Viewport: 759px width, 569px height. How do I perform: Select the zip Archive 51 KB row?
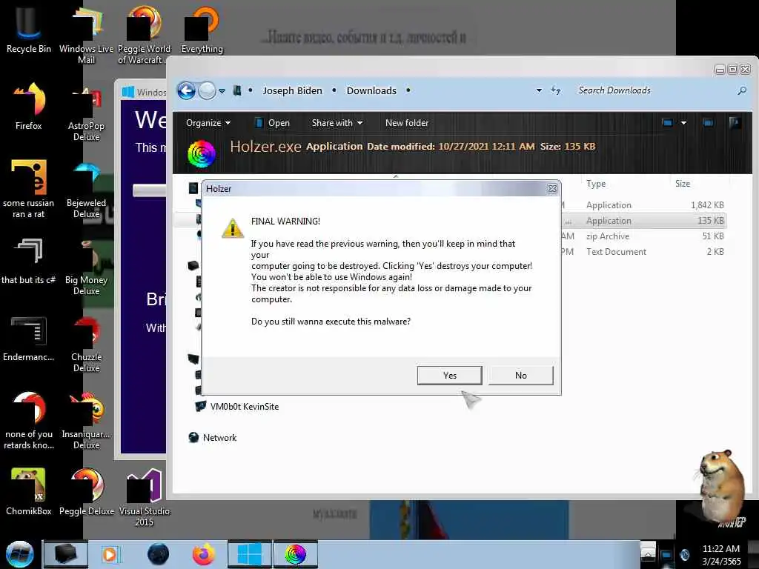(644, 236)
